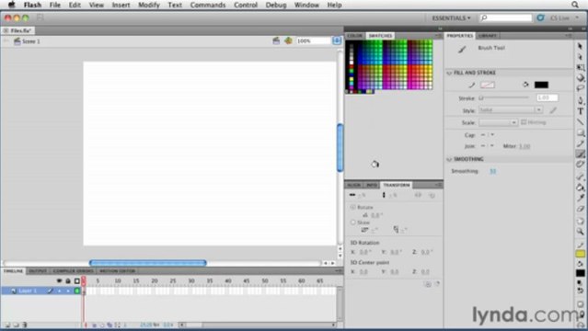Collapse the Fill and Stroke section
This screenshot has width=588, height=331.
point(449,73)
